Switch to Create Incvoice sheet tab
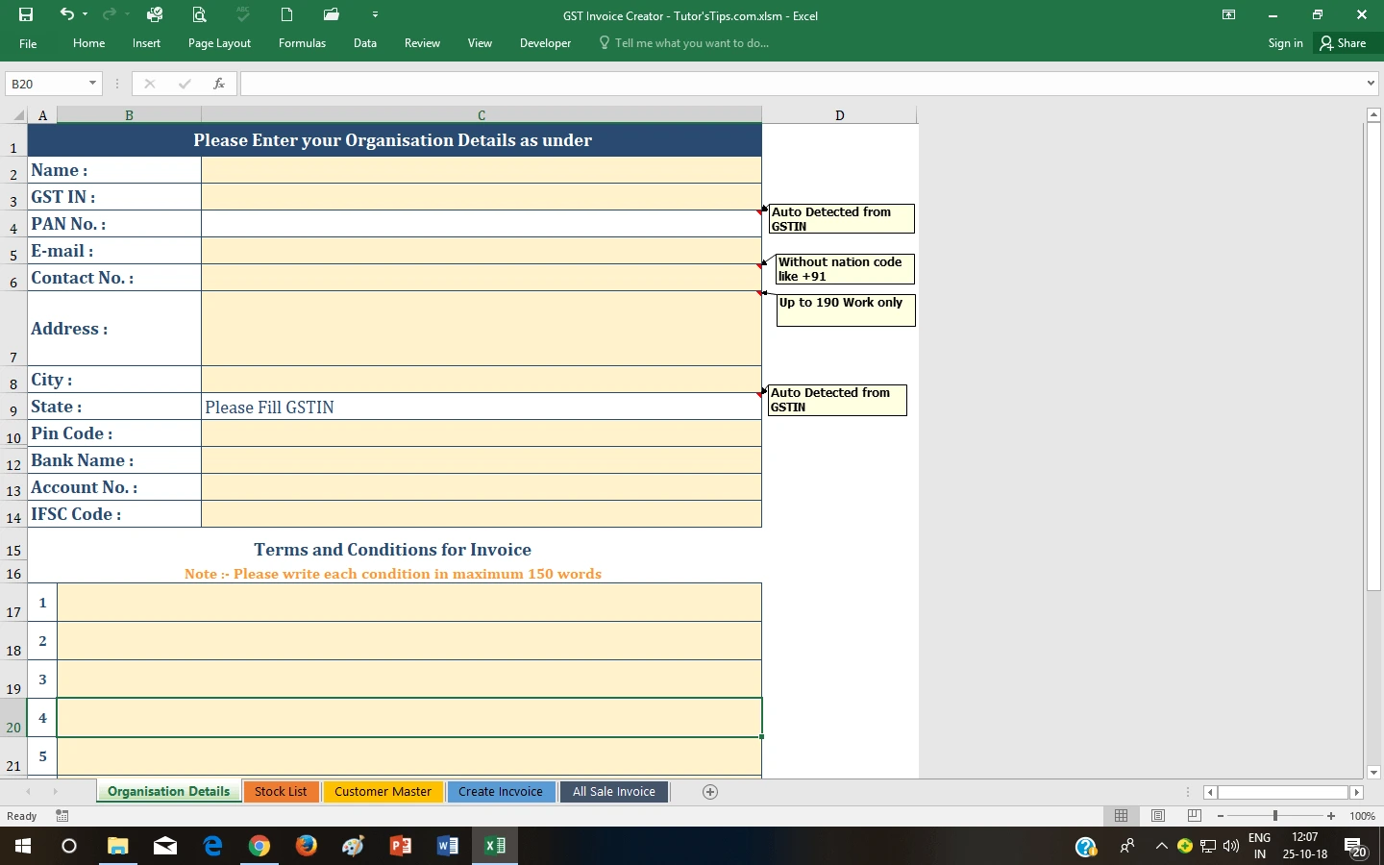 point(501,792)
